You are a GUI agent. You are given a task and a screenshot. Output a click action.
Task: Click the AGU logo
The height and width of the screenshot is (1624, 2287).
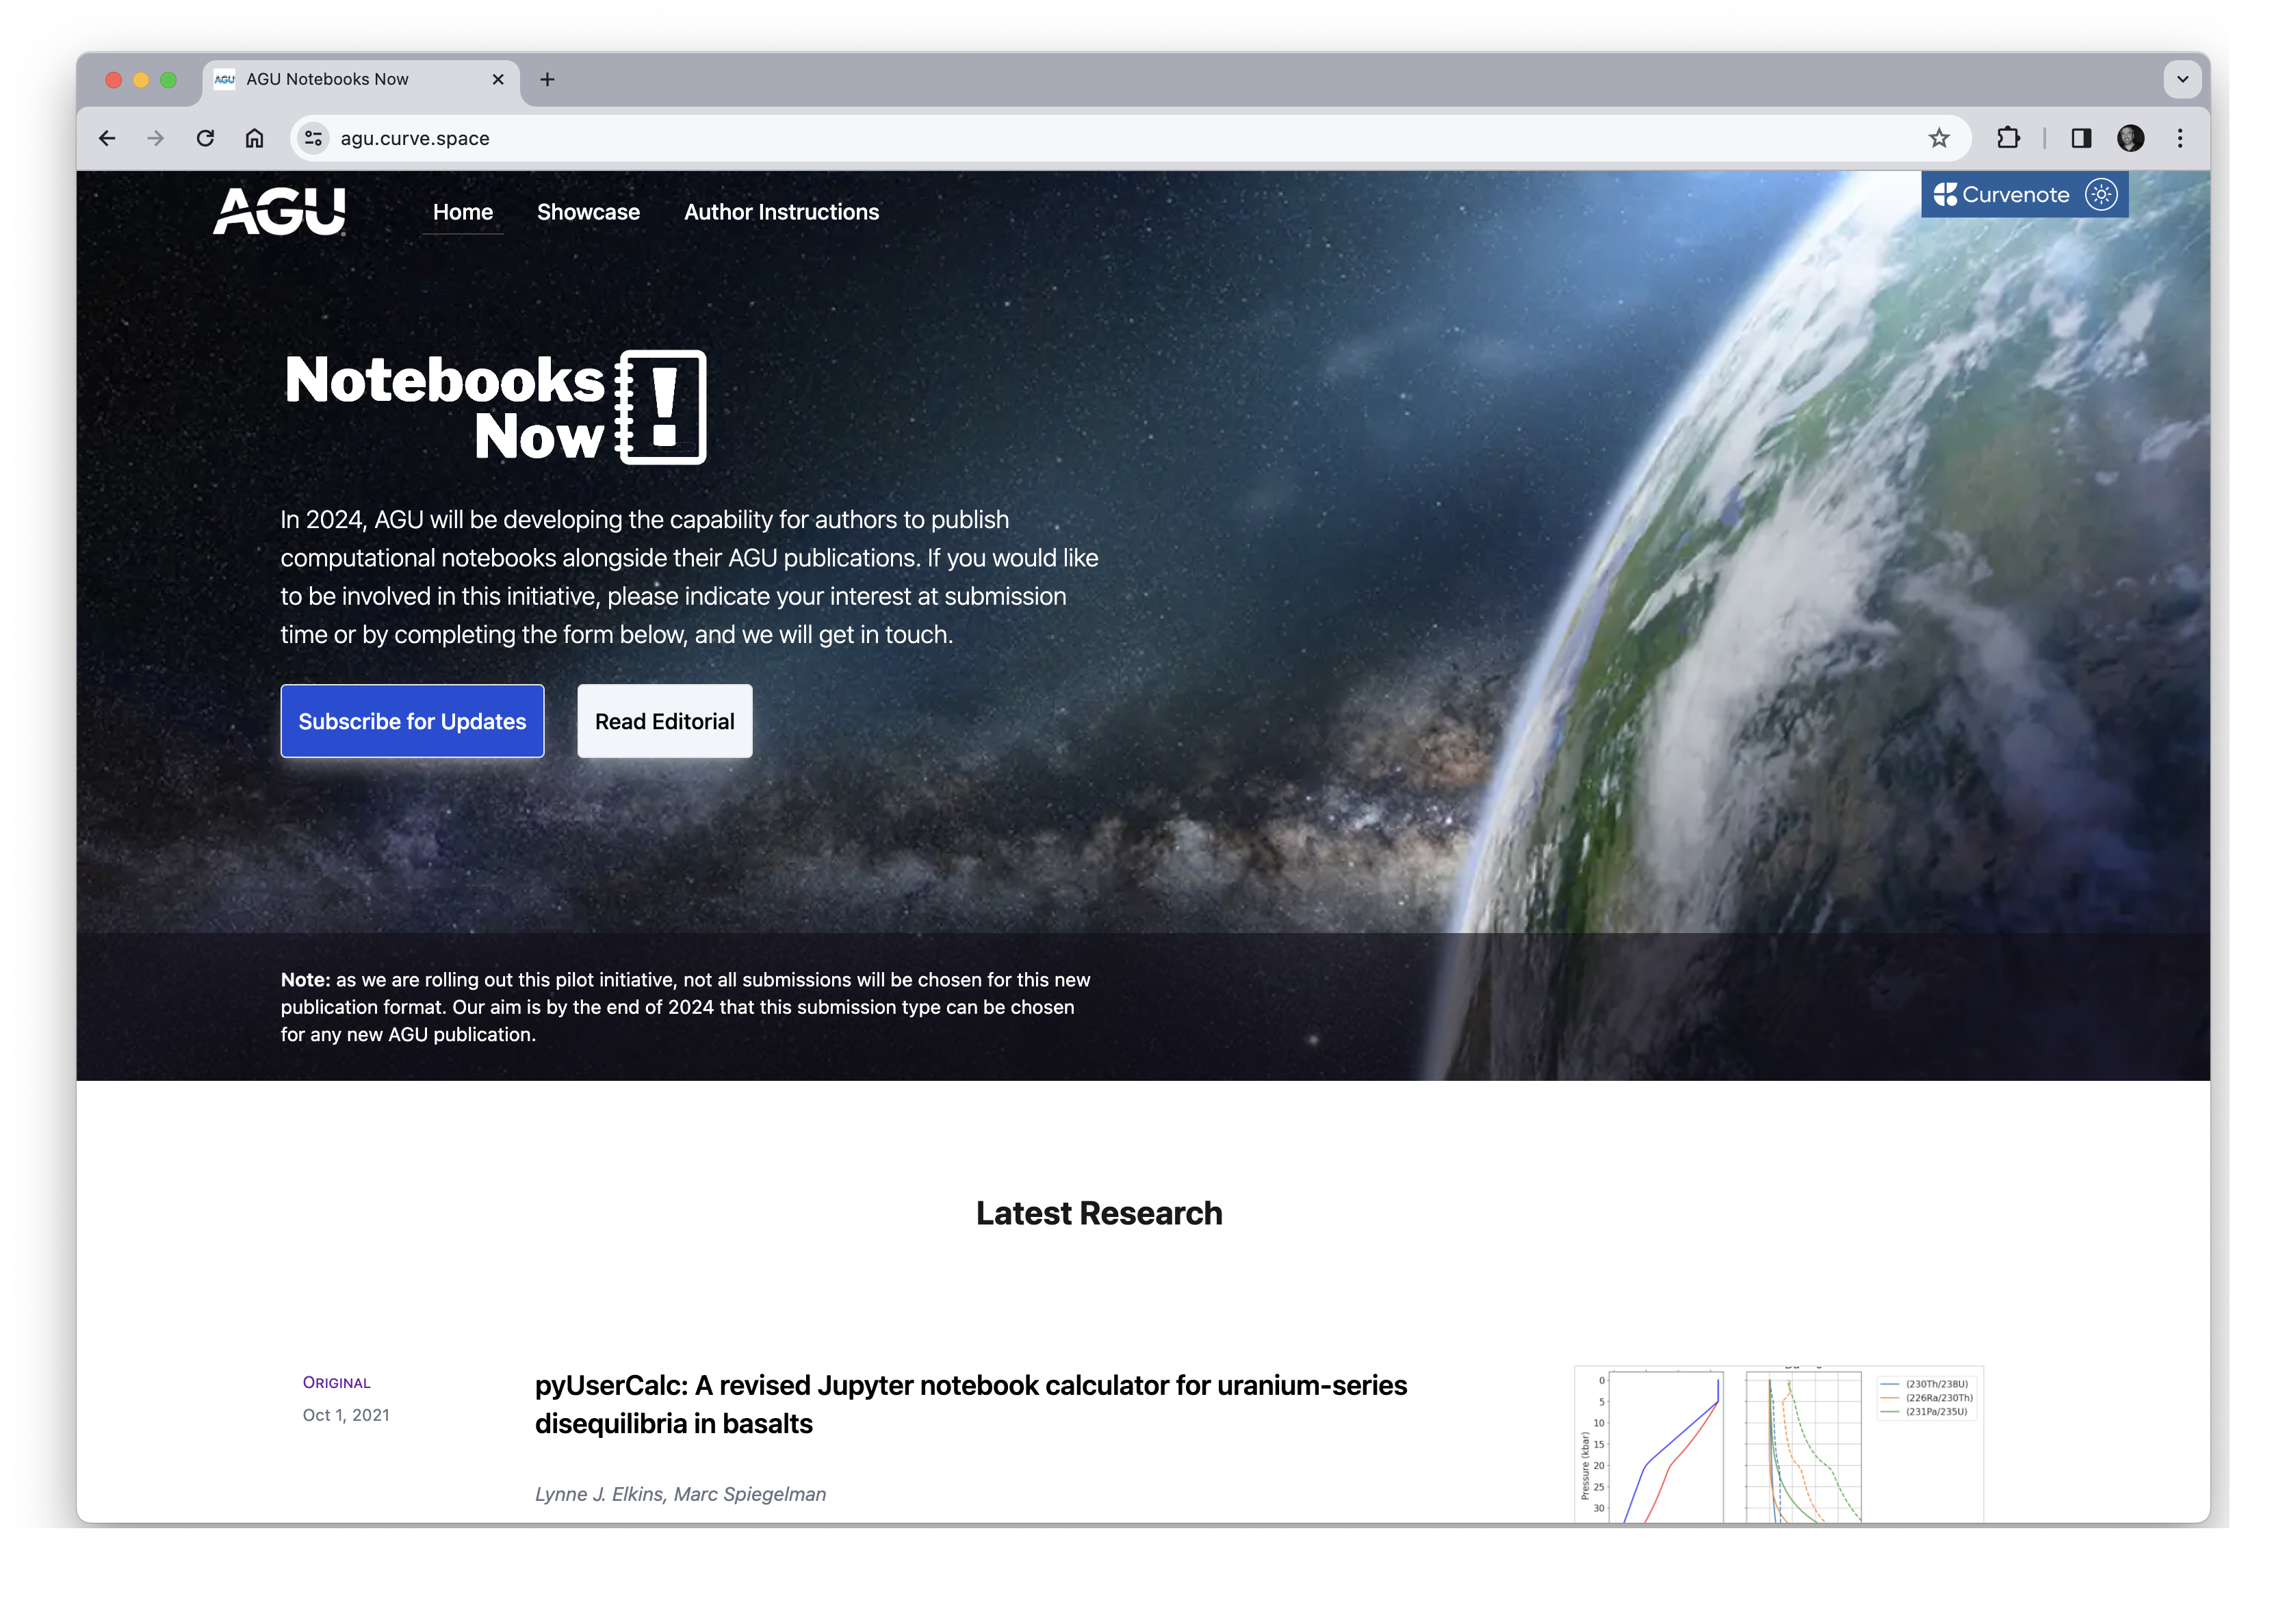(x=281, y=211)
